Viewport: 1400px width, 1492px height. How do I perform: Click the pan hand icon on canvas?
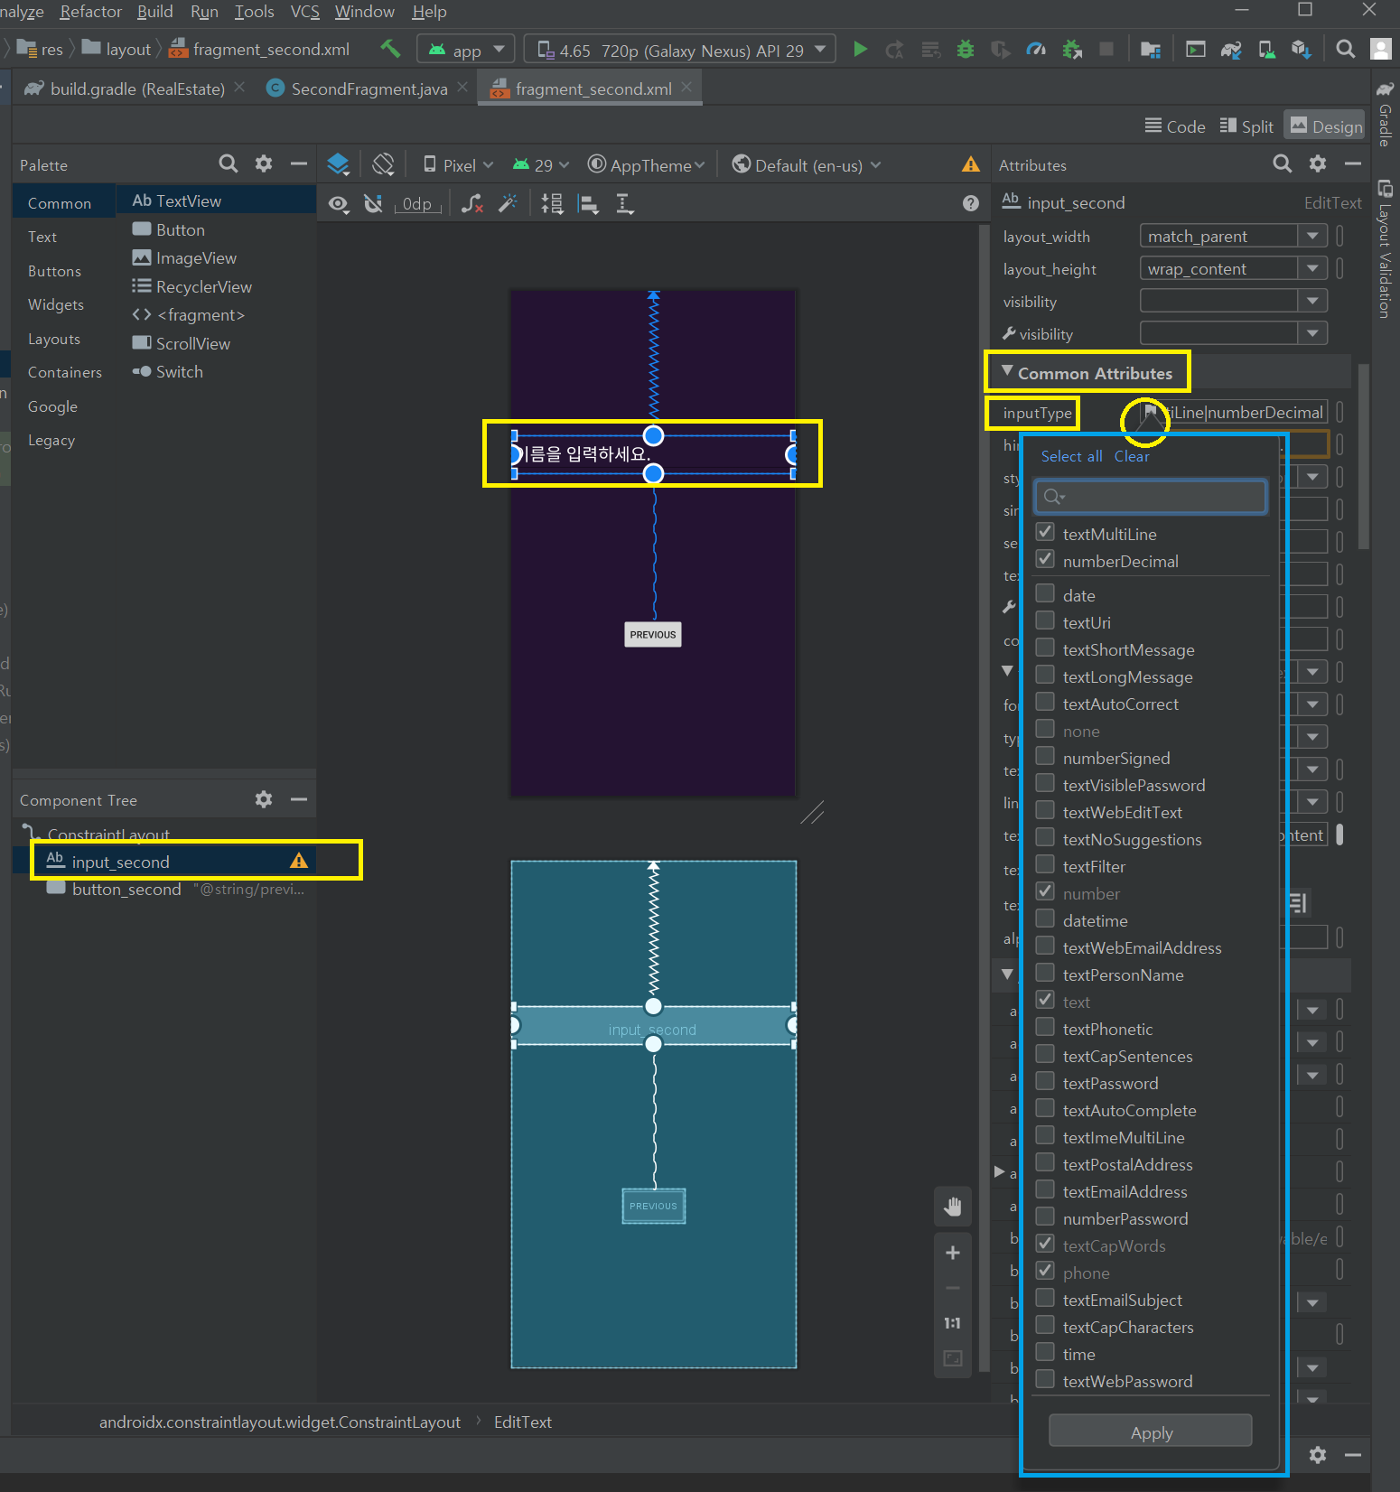[x=953, y=1207]
